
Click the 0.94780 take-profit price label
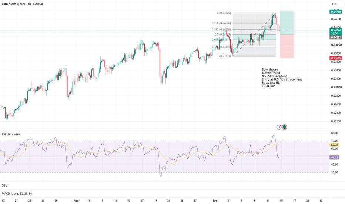coord(335,12)
